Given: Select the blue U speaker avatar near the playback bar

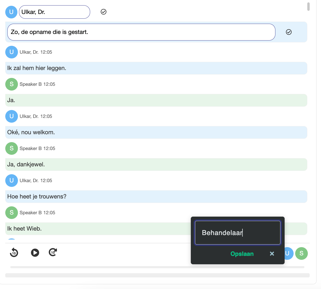Looking at the screenshot, I should [288, 253].
